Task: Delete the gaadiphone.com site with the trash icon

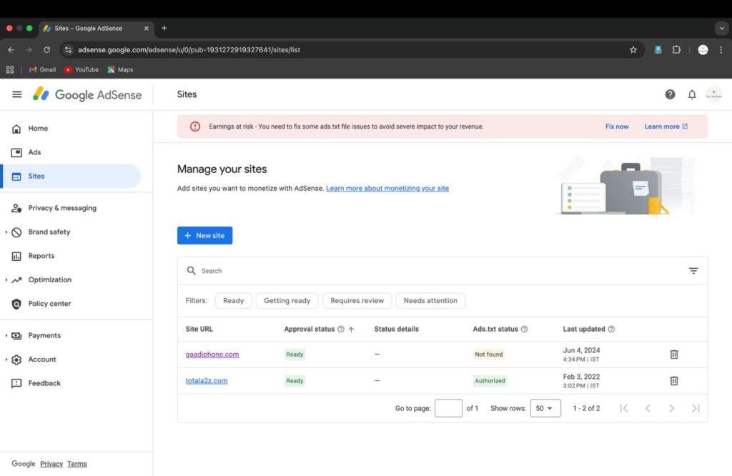Action: pos(673,354)
